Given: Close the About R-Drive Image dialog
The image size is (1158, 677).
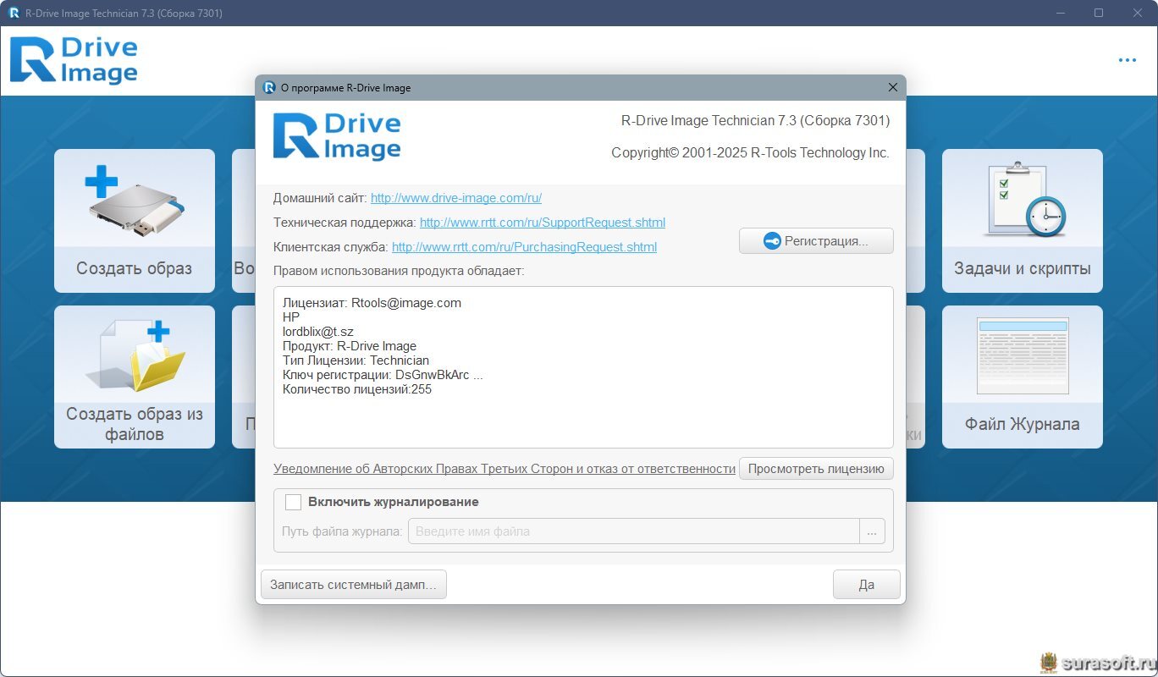Looking at the screenshot, I should (x=893, y=87).
